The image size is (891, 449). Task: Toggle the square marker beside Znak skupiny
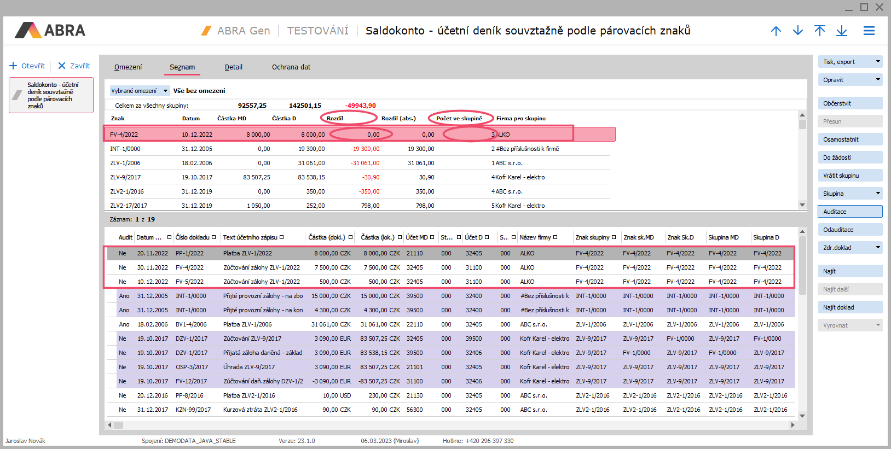614,237
